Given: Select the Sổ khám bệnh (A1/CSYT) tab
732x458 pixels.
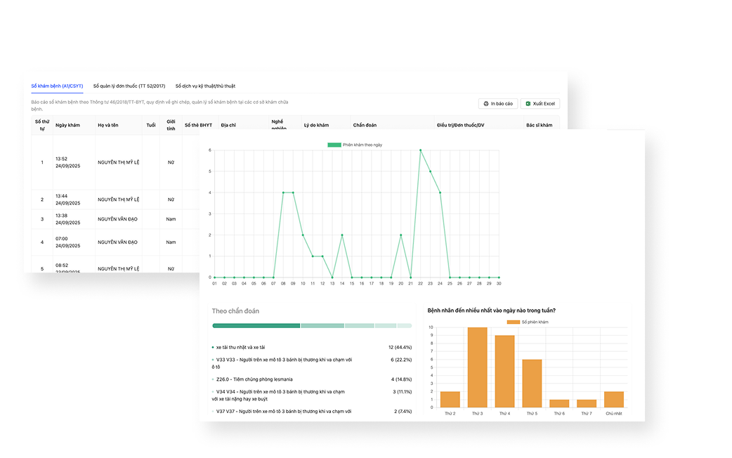Looking at the screenshot, I should (x=57, y=86).
